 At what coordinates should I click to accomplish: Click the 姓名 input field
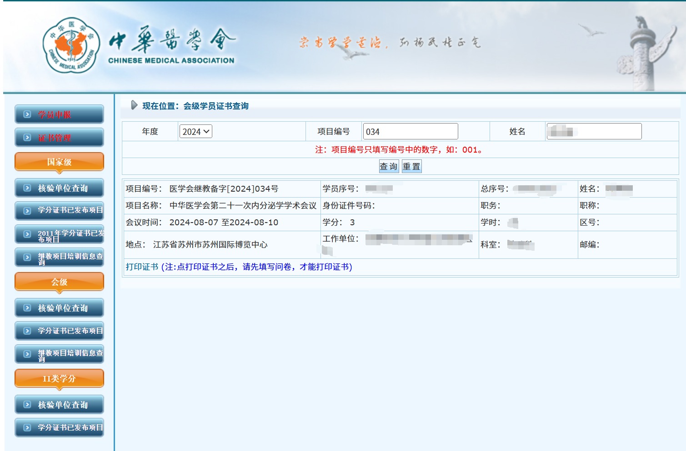click(594, 132)
